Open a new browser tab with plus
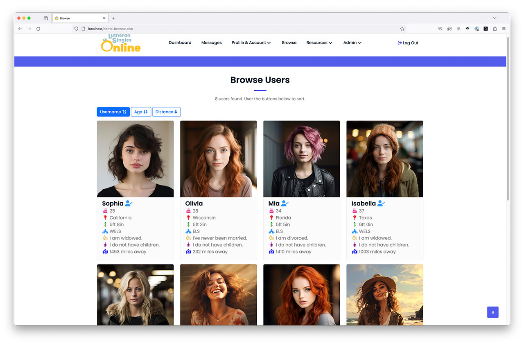Screen dimensions: 524x347 pos(114,18)
